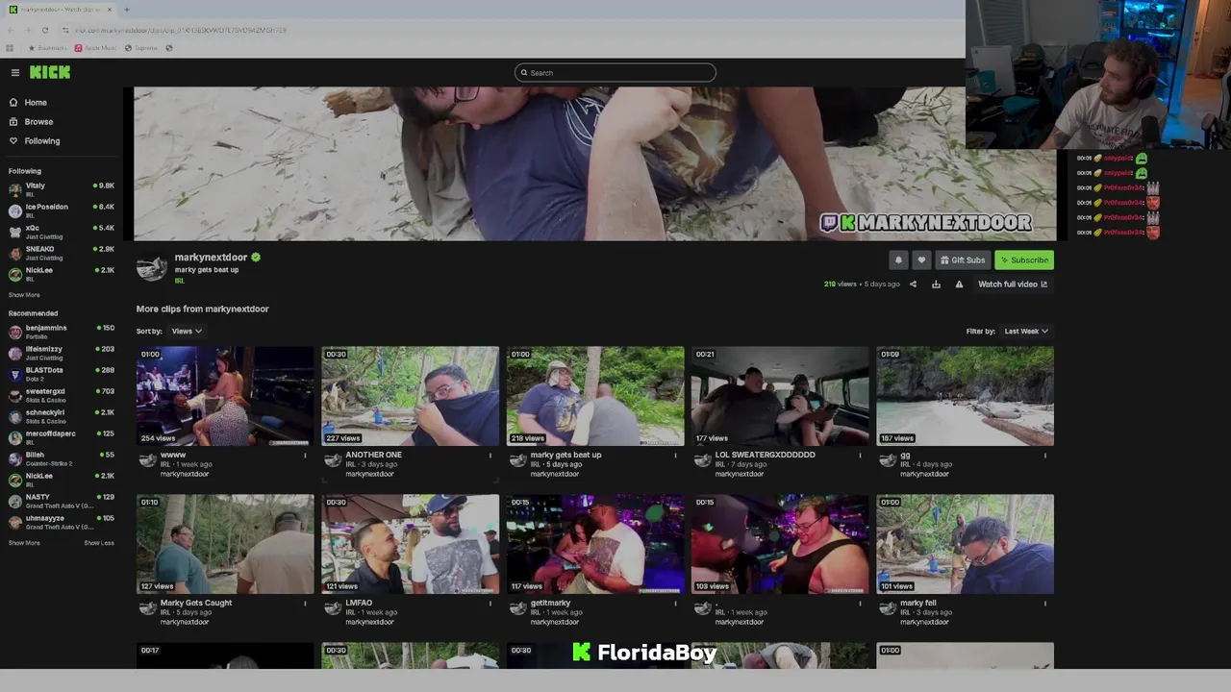Viewport: 1231px width, 692px height.
Task: Open the apps grid in bookmarks bar
Action: point(10,48)
